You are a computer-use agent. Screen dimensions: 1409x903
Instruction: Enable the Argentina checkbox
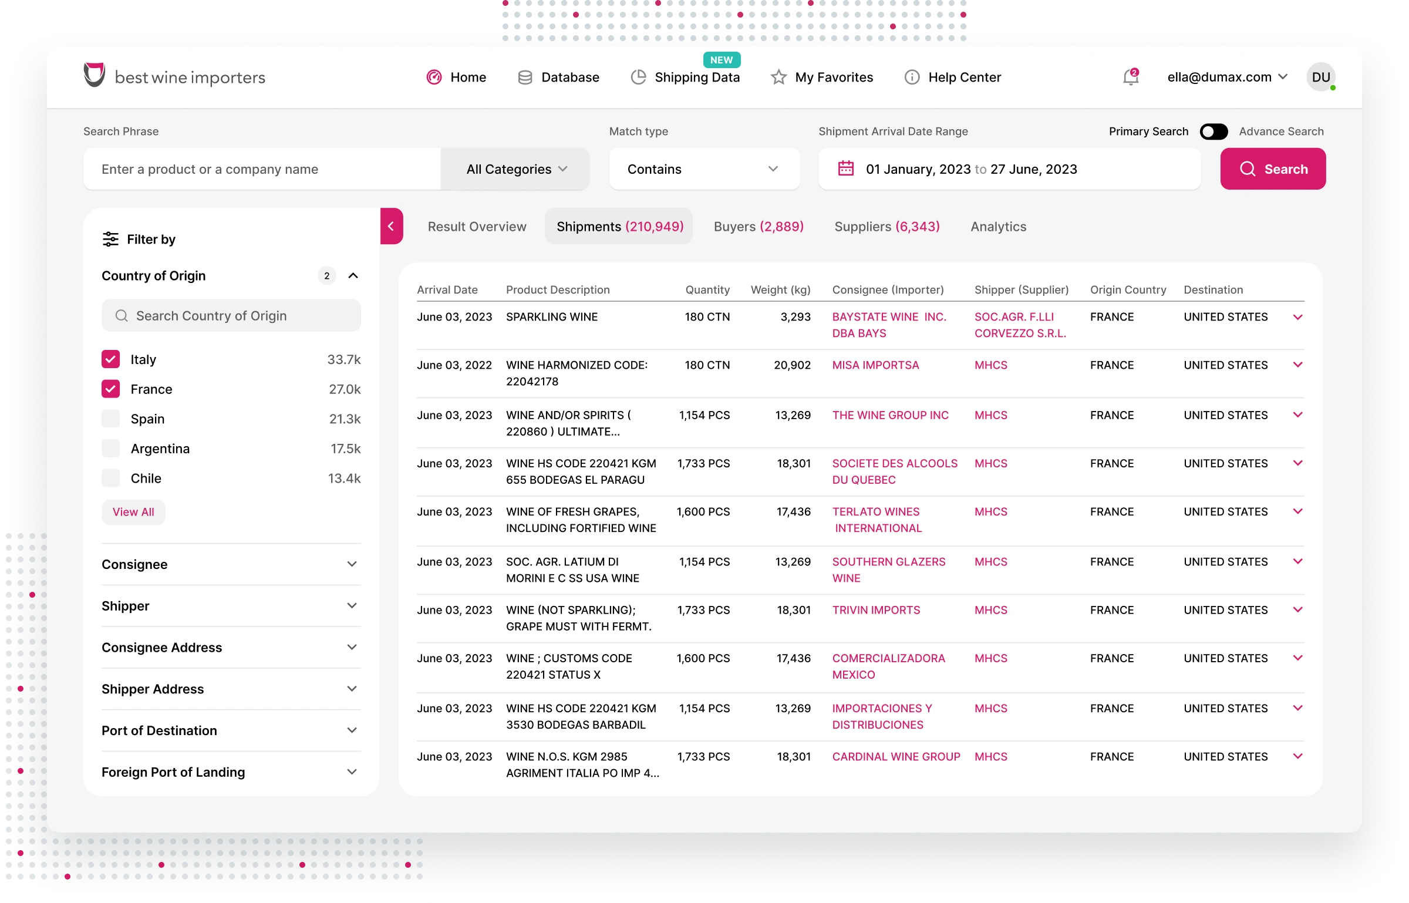click(110, 449)
